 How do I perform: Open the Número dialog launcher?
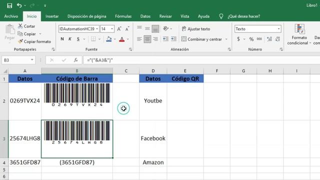click(x=281, y=49)
